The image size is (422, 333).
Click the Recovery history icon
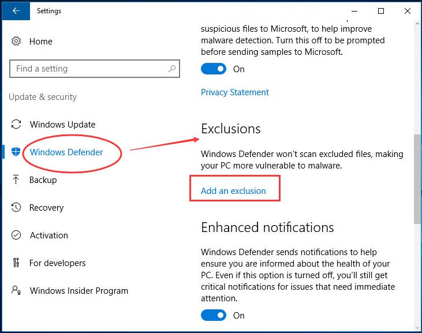pyautogui.click(x=17, y=208)
